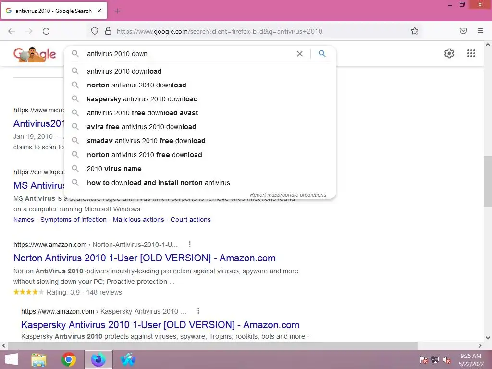Image resolution: width=492 pixels, height=369 pixels.
Task: Select the '2010 virus name' suggestion
Action: click(x=200, y=169)
